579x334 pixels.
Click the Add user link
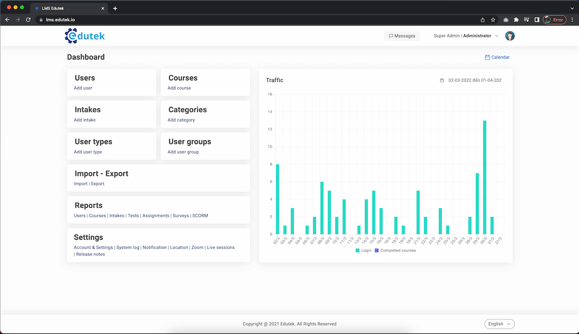pyautogui.click(x=83, y=88)
